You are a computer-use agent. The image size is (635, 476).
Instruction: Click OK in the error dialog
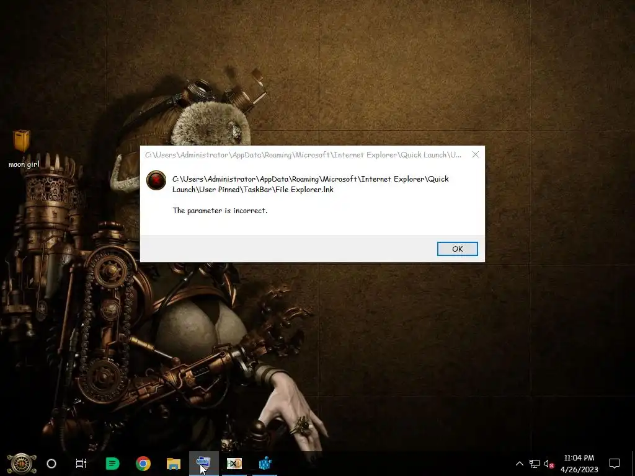point(457,249)
